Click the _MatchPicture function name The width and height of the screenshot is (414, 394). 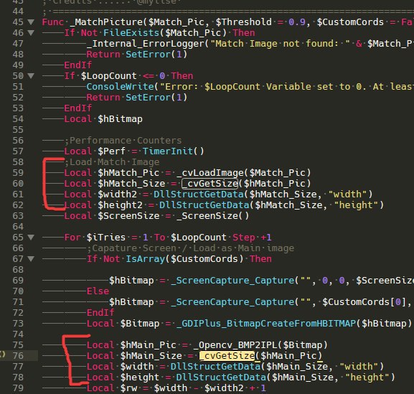[x=106, y=22]
